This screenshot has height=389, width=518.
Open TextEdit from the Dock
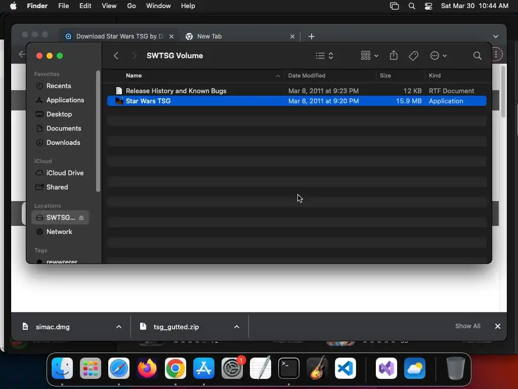[261, 368]
